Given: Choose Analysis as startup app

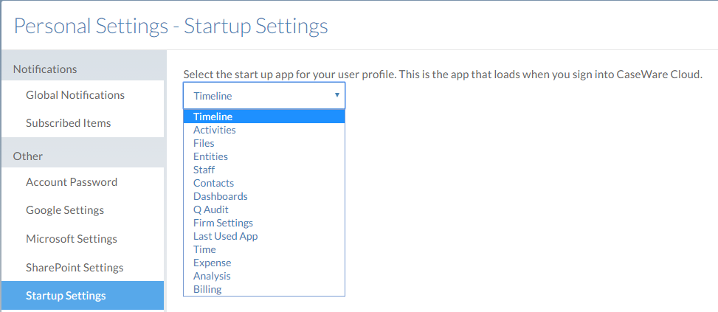Looking at the screenshot, I should point(212,276).
